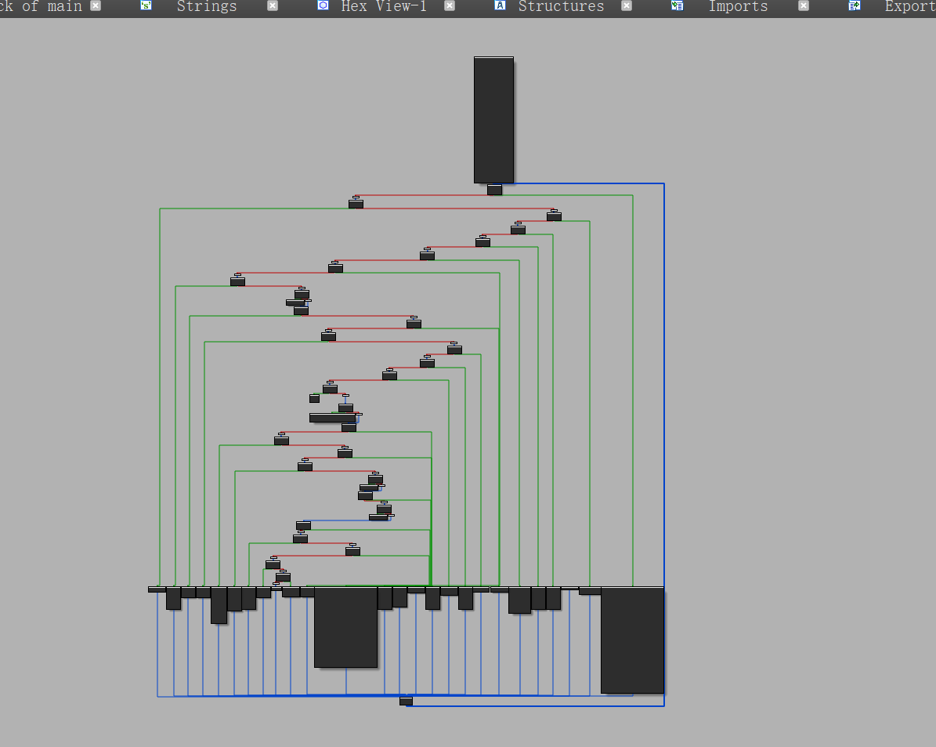Select the small exit node below all blocks

pyautogui.click(x=406, y=701)
